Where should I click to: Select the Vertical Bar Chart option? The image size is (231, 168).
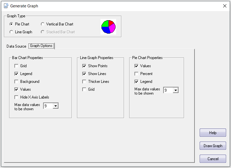pyautogui.click(x=42, y=24)
